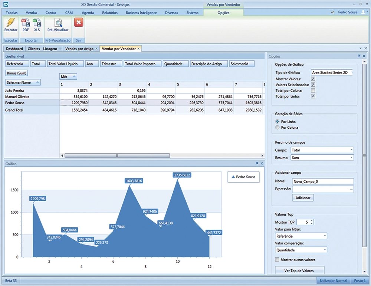Pin the Gráfico panel
This screenshot has height=286, width=371.
point(257,164)
